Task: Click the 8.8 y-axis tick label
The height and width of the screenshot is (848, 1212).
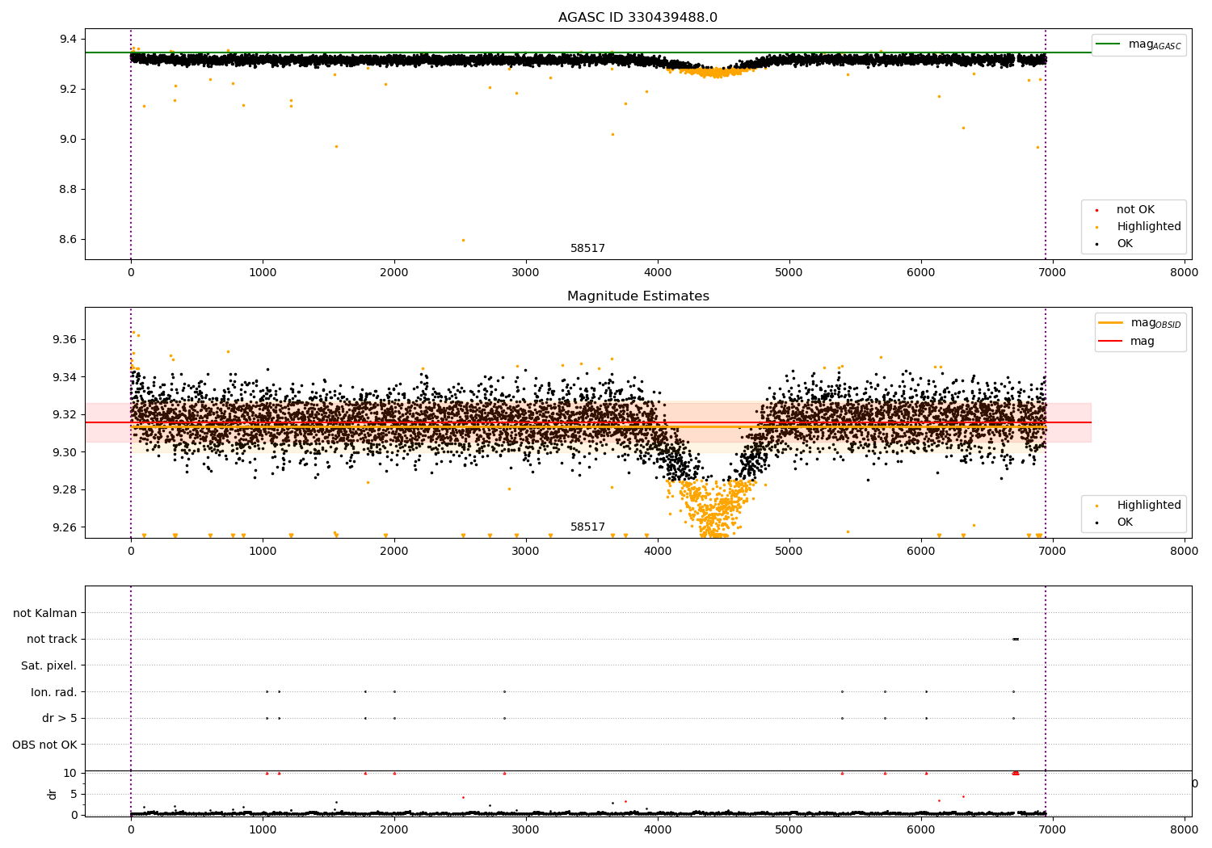Action: click(69, 190)
